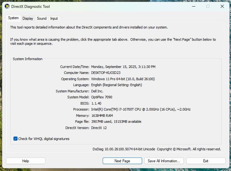Click the Exit button
The image size is (231, 171).
pyautogui.click(x=206, y=161)
